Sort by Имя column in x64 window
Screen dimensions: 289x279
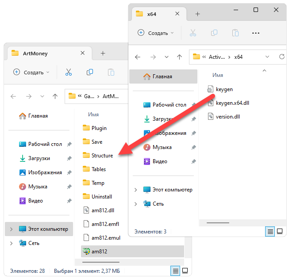(x=218, y=75)
